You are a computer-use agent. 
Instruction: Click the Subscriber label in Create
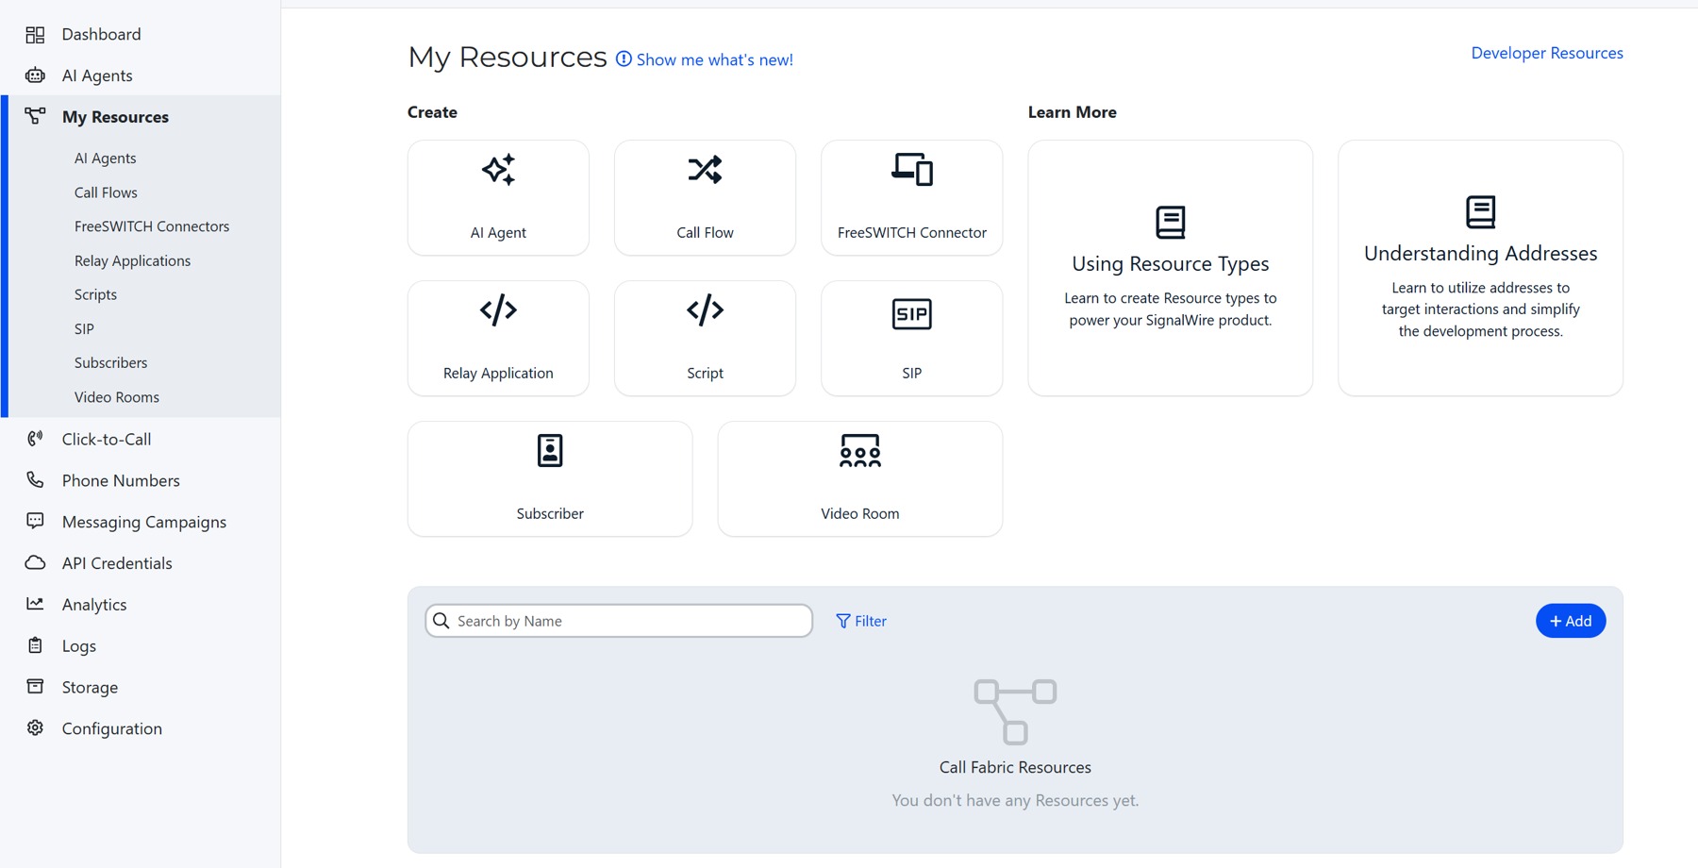550,513
